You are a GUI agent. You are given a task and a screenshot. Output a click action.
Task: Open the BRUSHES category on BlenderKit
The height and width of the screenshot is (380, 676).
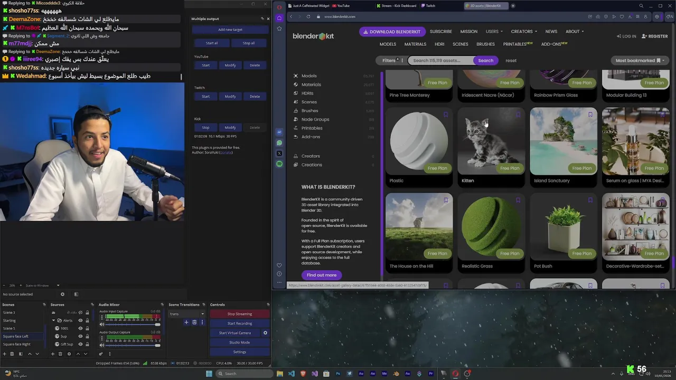coord(485,44)
